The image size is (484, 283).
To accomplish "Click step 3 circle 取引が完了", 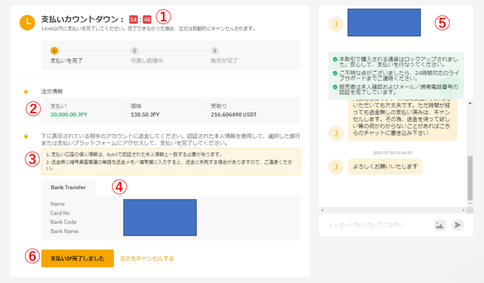I will click(215, 50).
